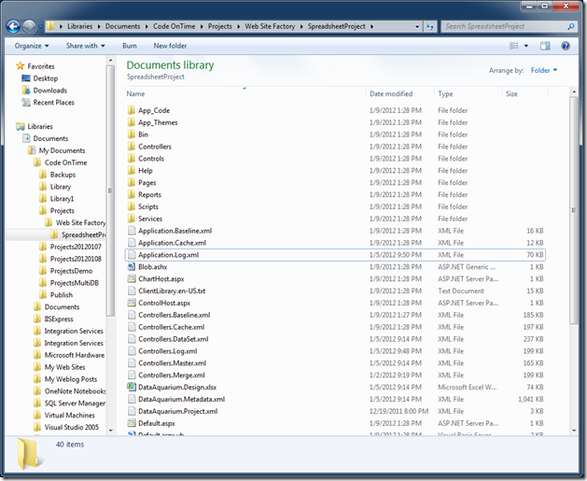Click the change view icon
This screenshot has width=587, height=481.
click(x=514, y=46)
